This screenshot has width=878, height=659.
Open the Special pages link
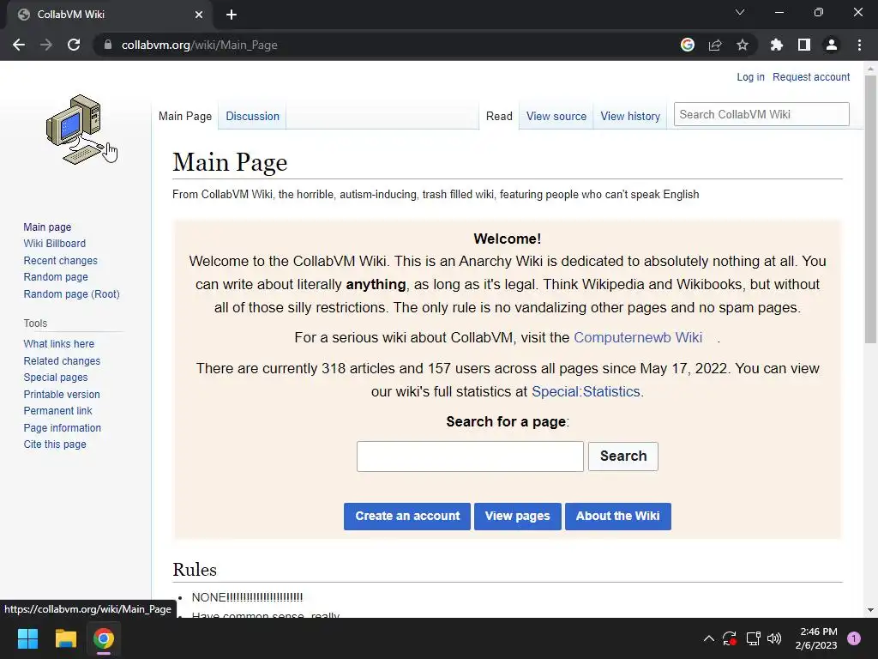pyautogui.click(x=56, y=378)
